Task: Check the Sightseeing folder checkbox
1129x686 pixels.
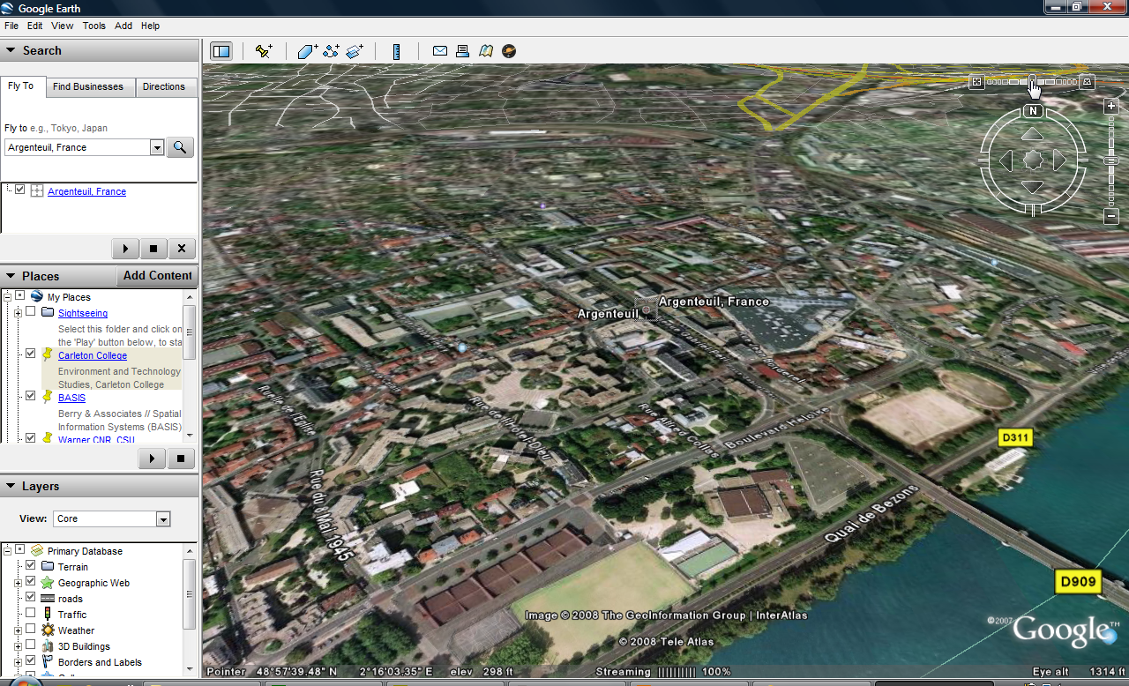Action: (x=31, y=312)
